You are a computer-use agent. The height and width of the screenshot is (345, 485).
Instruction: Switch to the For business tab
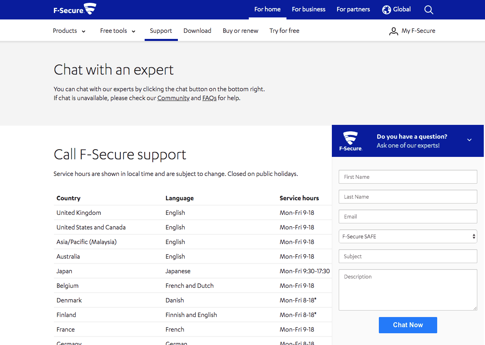click(x=308, y=9)
